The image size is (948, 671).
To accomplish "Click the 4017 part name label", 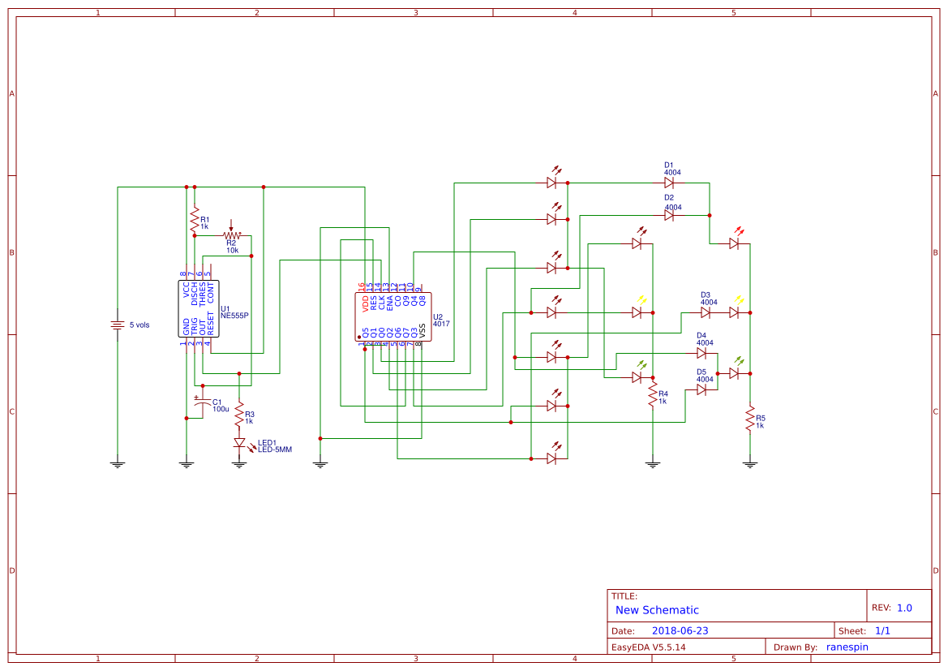I will [x=441, y=324].
